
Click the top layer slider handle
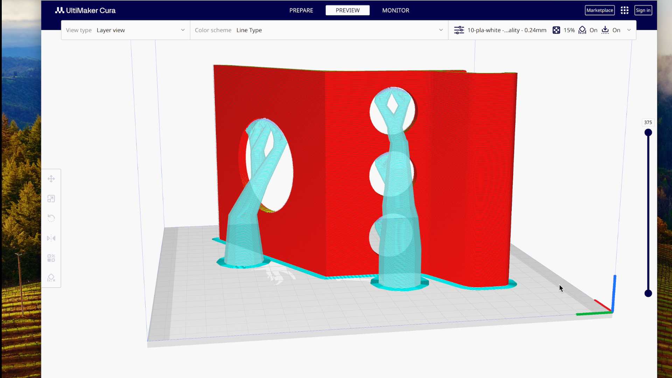coord(648,133)
